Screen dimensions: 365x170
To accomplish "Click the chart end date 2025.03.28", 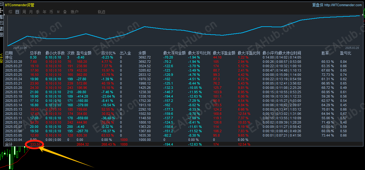I will tap(353, 48).
